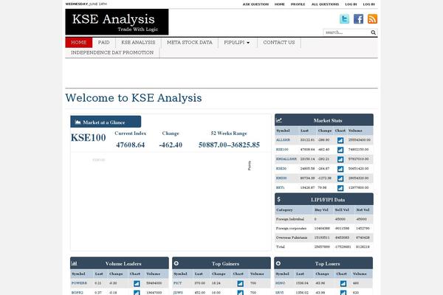
Task: Click the HINO symbol in Top Losers
Action: coord(281,283)
